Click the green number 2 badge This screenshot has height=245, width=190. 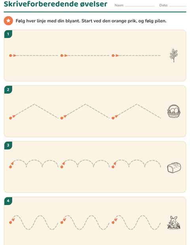(8, 90)
